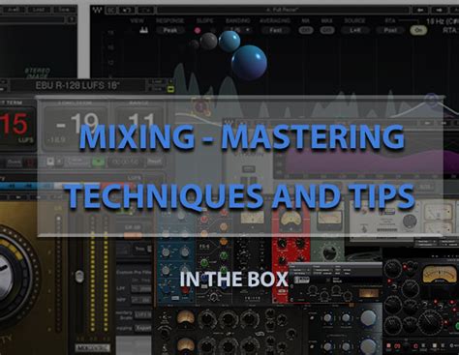Click the MIXING - MASTERING title text

241,137
